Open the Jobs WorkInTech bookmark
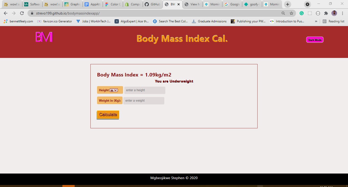348x187 pixels. tap(93, 21)
